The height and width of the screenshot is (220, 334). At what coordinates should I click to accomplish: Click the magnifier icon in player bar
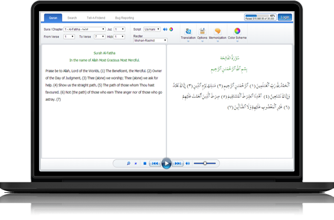click(129, 163)
